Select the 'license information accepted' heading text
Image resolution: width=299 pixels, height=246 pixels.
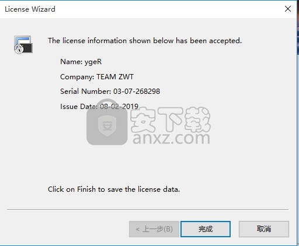(x=145, y=41)
